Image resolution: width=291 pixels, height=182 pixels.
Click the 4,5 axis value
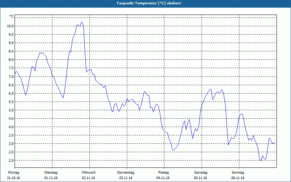[x=11, y=119]
